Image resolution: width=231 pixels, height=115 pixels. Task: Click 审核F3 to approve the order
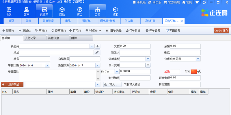click(41, 31)
